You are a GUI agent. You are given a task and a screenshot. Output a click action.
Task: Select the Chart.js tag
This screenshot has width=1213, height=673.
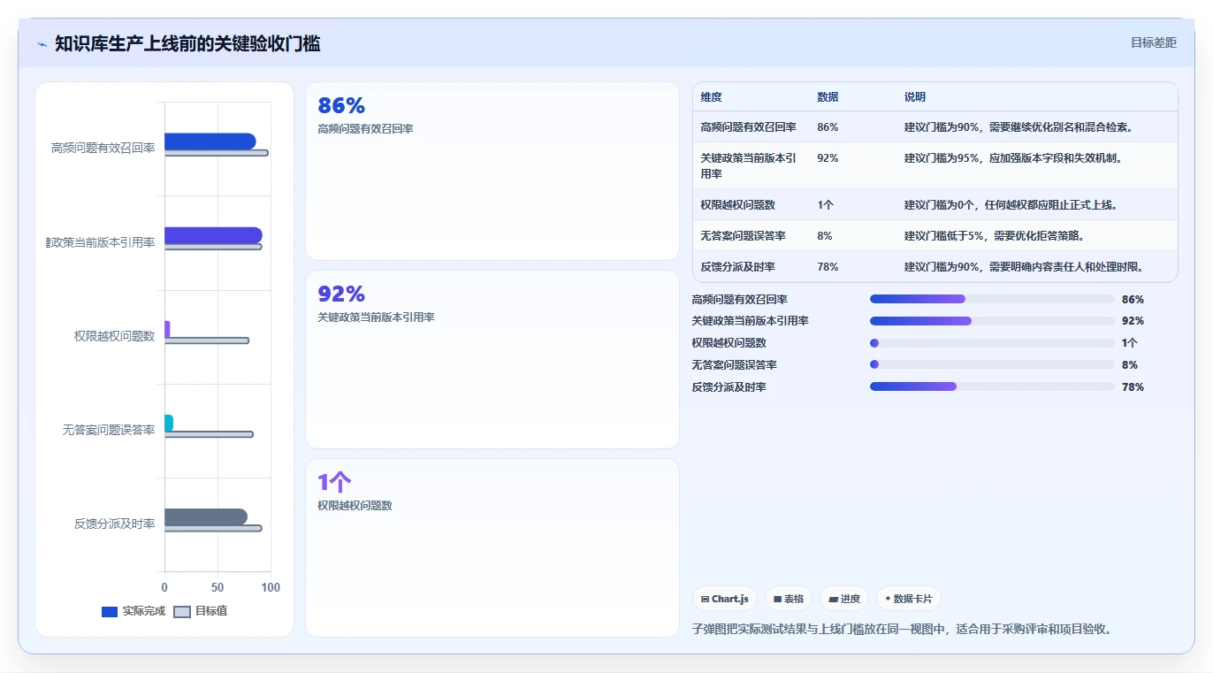point(725,599)
